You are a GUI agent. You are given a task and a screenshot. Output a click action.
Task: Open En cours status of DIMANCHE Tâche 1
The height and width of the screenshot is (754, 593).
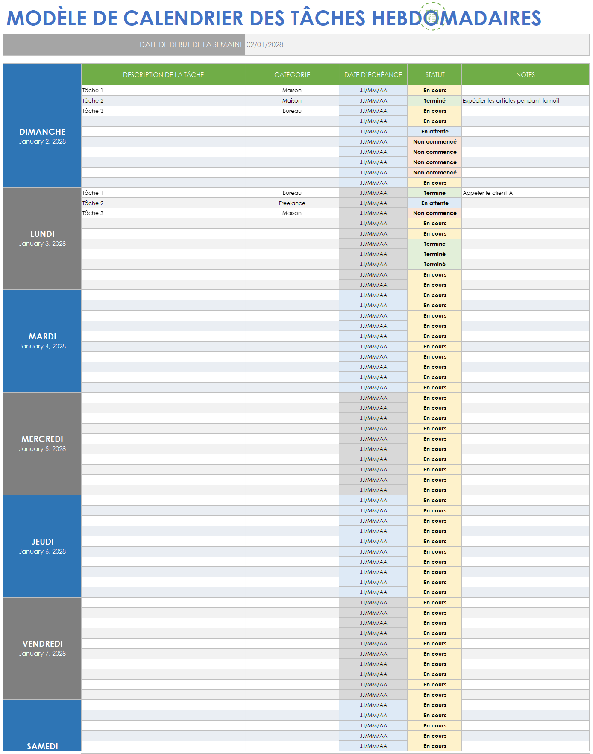pos(435,90)
